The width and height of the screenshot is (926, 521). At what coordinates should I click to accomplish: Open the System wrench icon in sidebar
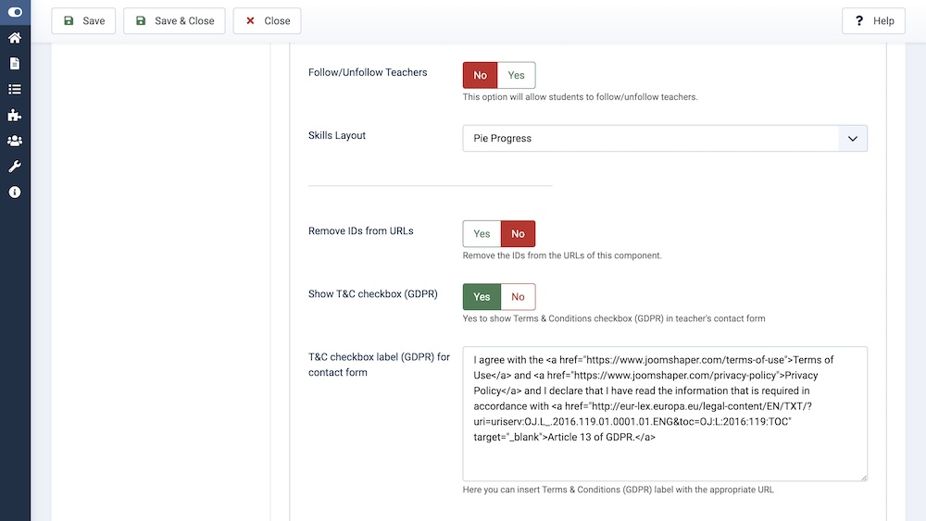15,167
